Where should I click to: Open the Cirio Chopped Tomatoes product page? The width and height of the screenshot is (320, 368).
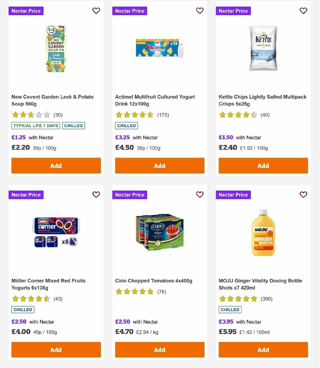click(154, 281)
